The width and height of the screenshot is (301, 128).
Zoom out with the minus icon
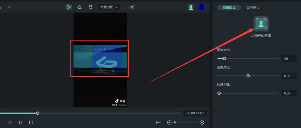(x=169, y=123)
